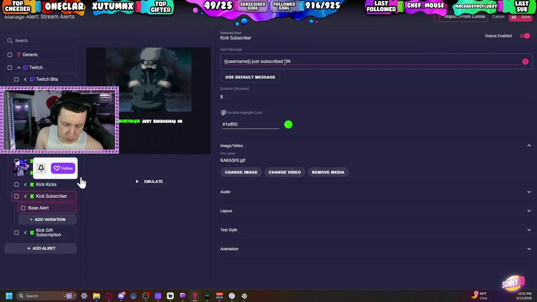Click the green Kick logo beside Kick Gift Subscription

[32, 233]
